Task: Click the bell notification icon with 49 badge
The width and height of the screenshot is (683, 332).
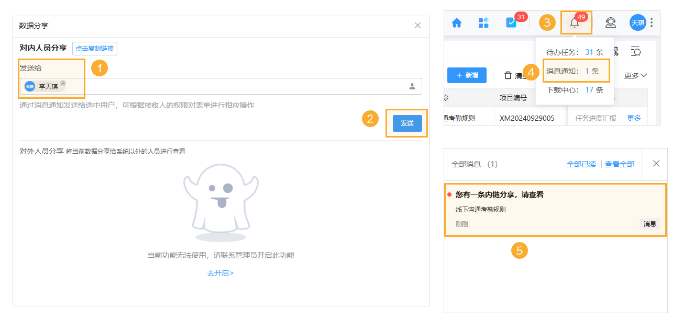Action: (x=575, y=22)
